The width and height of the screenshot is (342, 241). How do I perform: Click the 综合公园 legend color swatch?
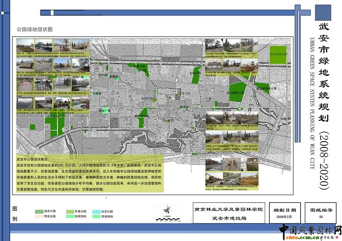point(39,211)
